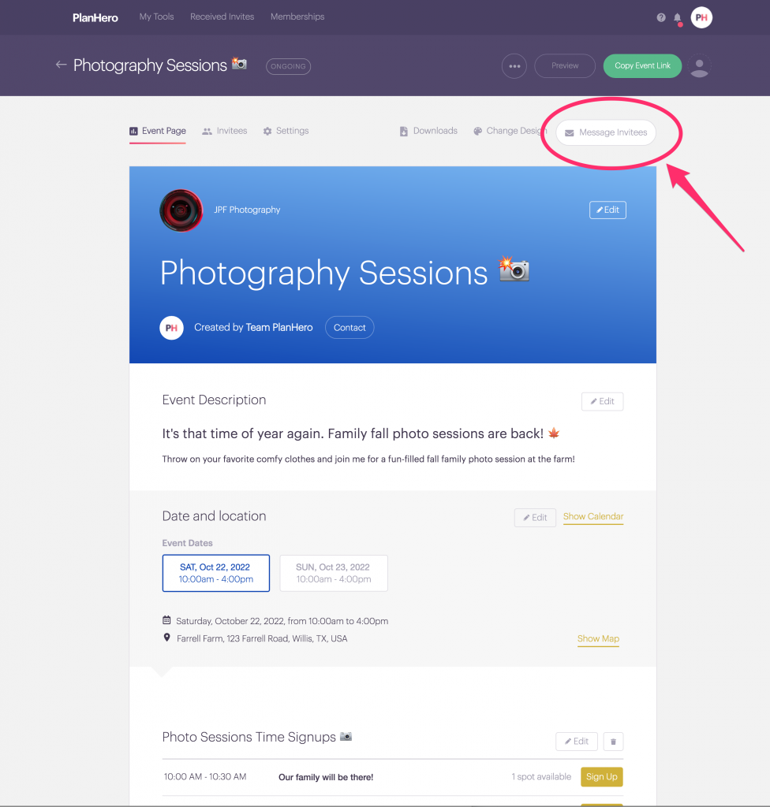Delete Photo Sessions Time Signups with trash icon
This screenshot has width=770, height=807.
pos(614,742)
